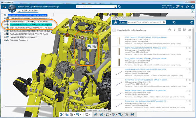The width and height of the screenshot is (196, 118).
Task: Select Back Hoe_Product25153 tree item
Action: click(31, 31)
